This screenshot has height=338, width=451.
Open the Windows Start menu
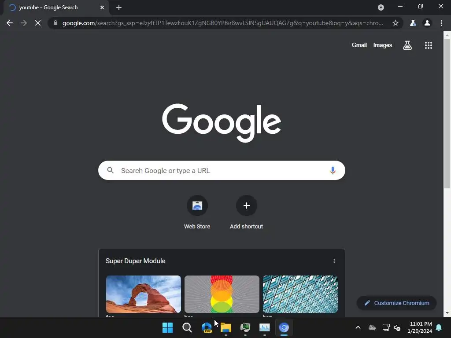click(167, 327)
